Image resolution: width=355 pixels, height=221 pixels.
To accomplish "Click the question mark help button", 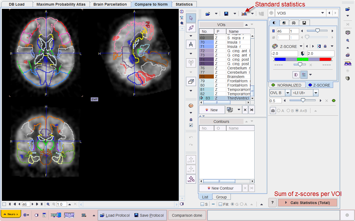I will pyautogui.click(x=272, y=203).
